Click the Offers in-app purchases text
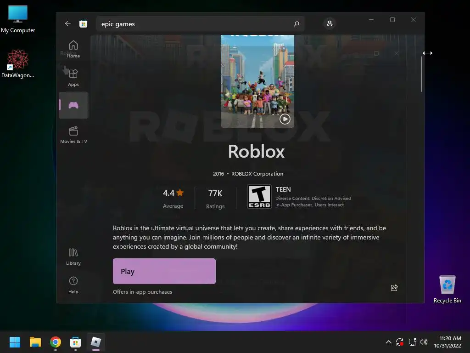Viewport: 470px width, 353px height. (142, 292)
